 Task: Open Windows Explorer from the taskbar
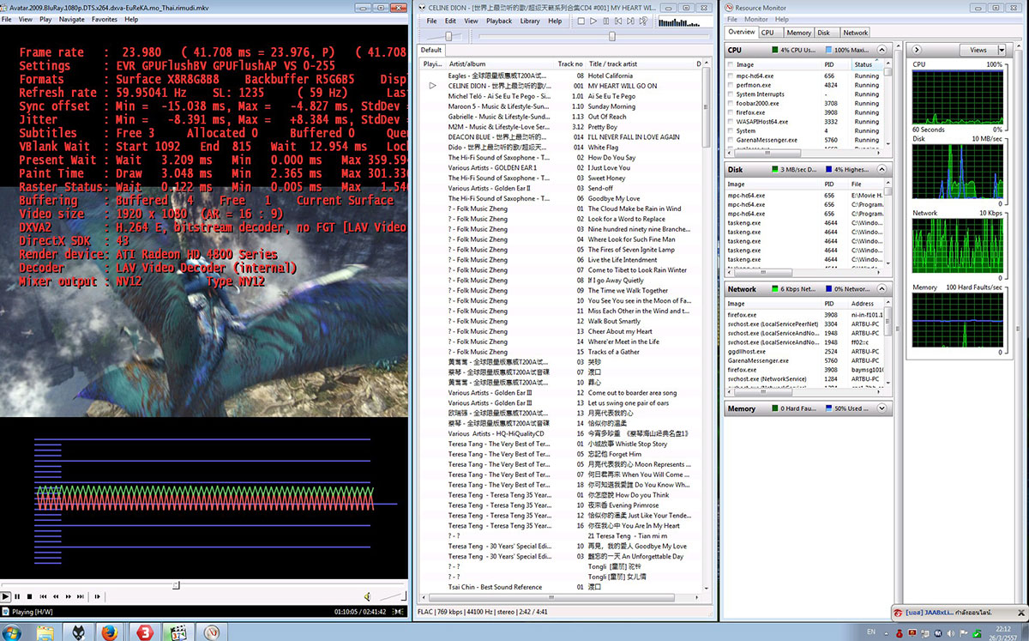click(45, 634)
